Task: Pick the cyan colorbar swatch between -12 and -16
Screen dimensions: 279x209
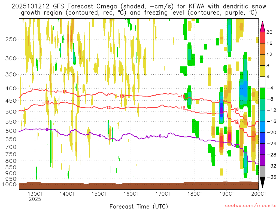Action: 262,116
